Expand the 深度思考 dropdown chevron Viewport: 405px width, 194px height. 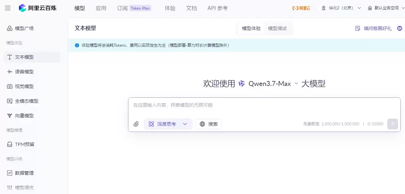[x=185, y=124]
